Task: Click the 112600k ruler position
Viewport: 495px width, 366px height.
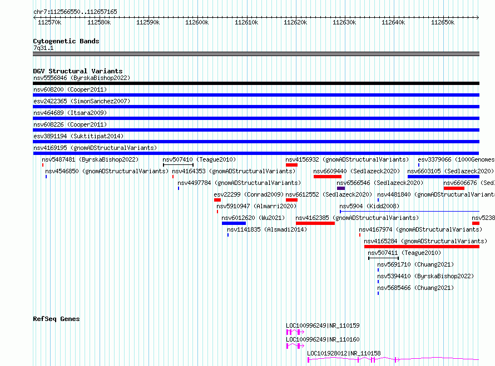Action: pos(197,22)
